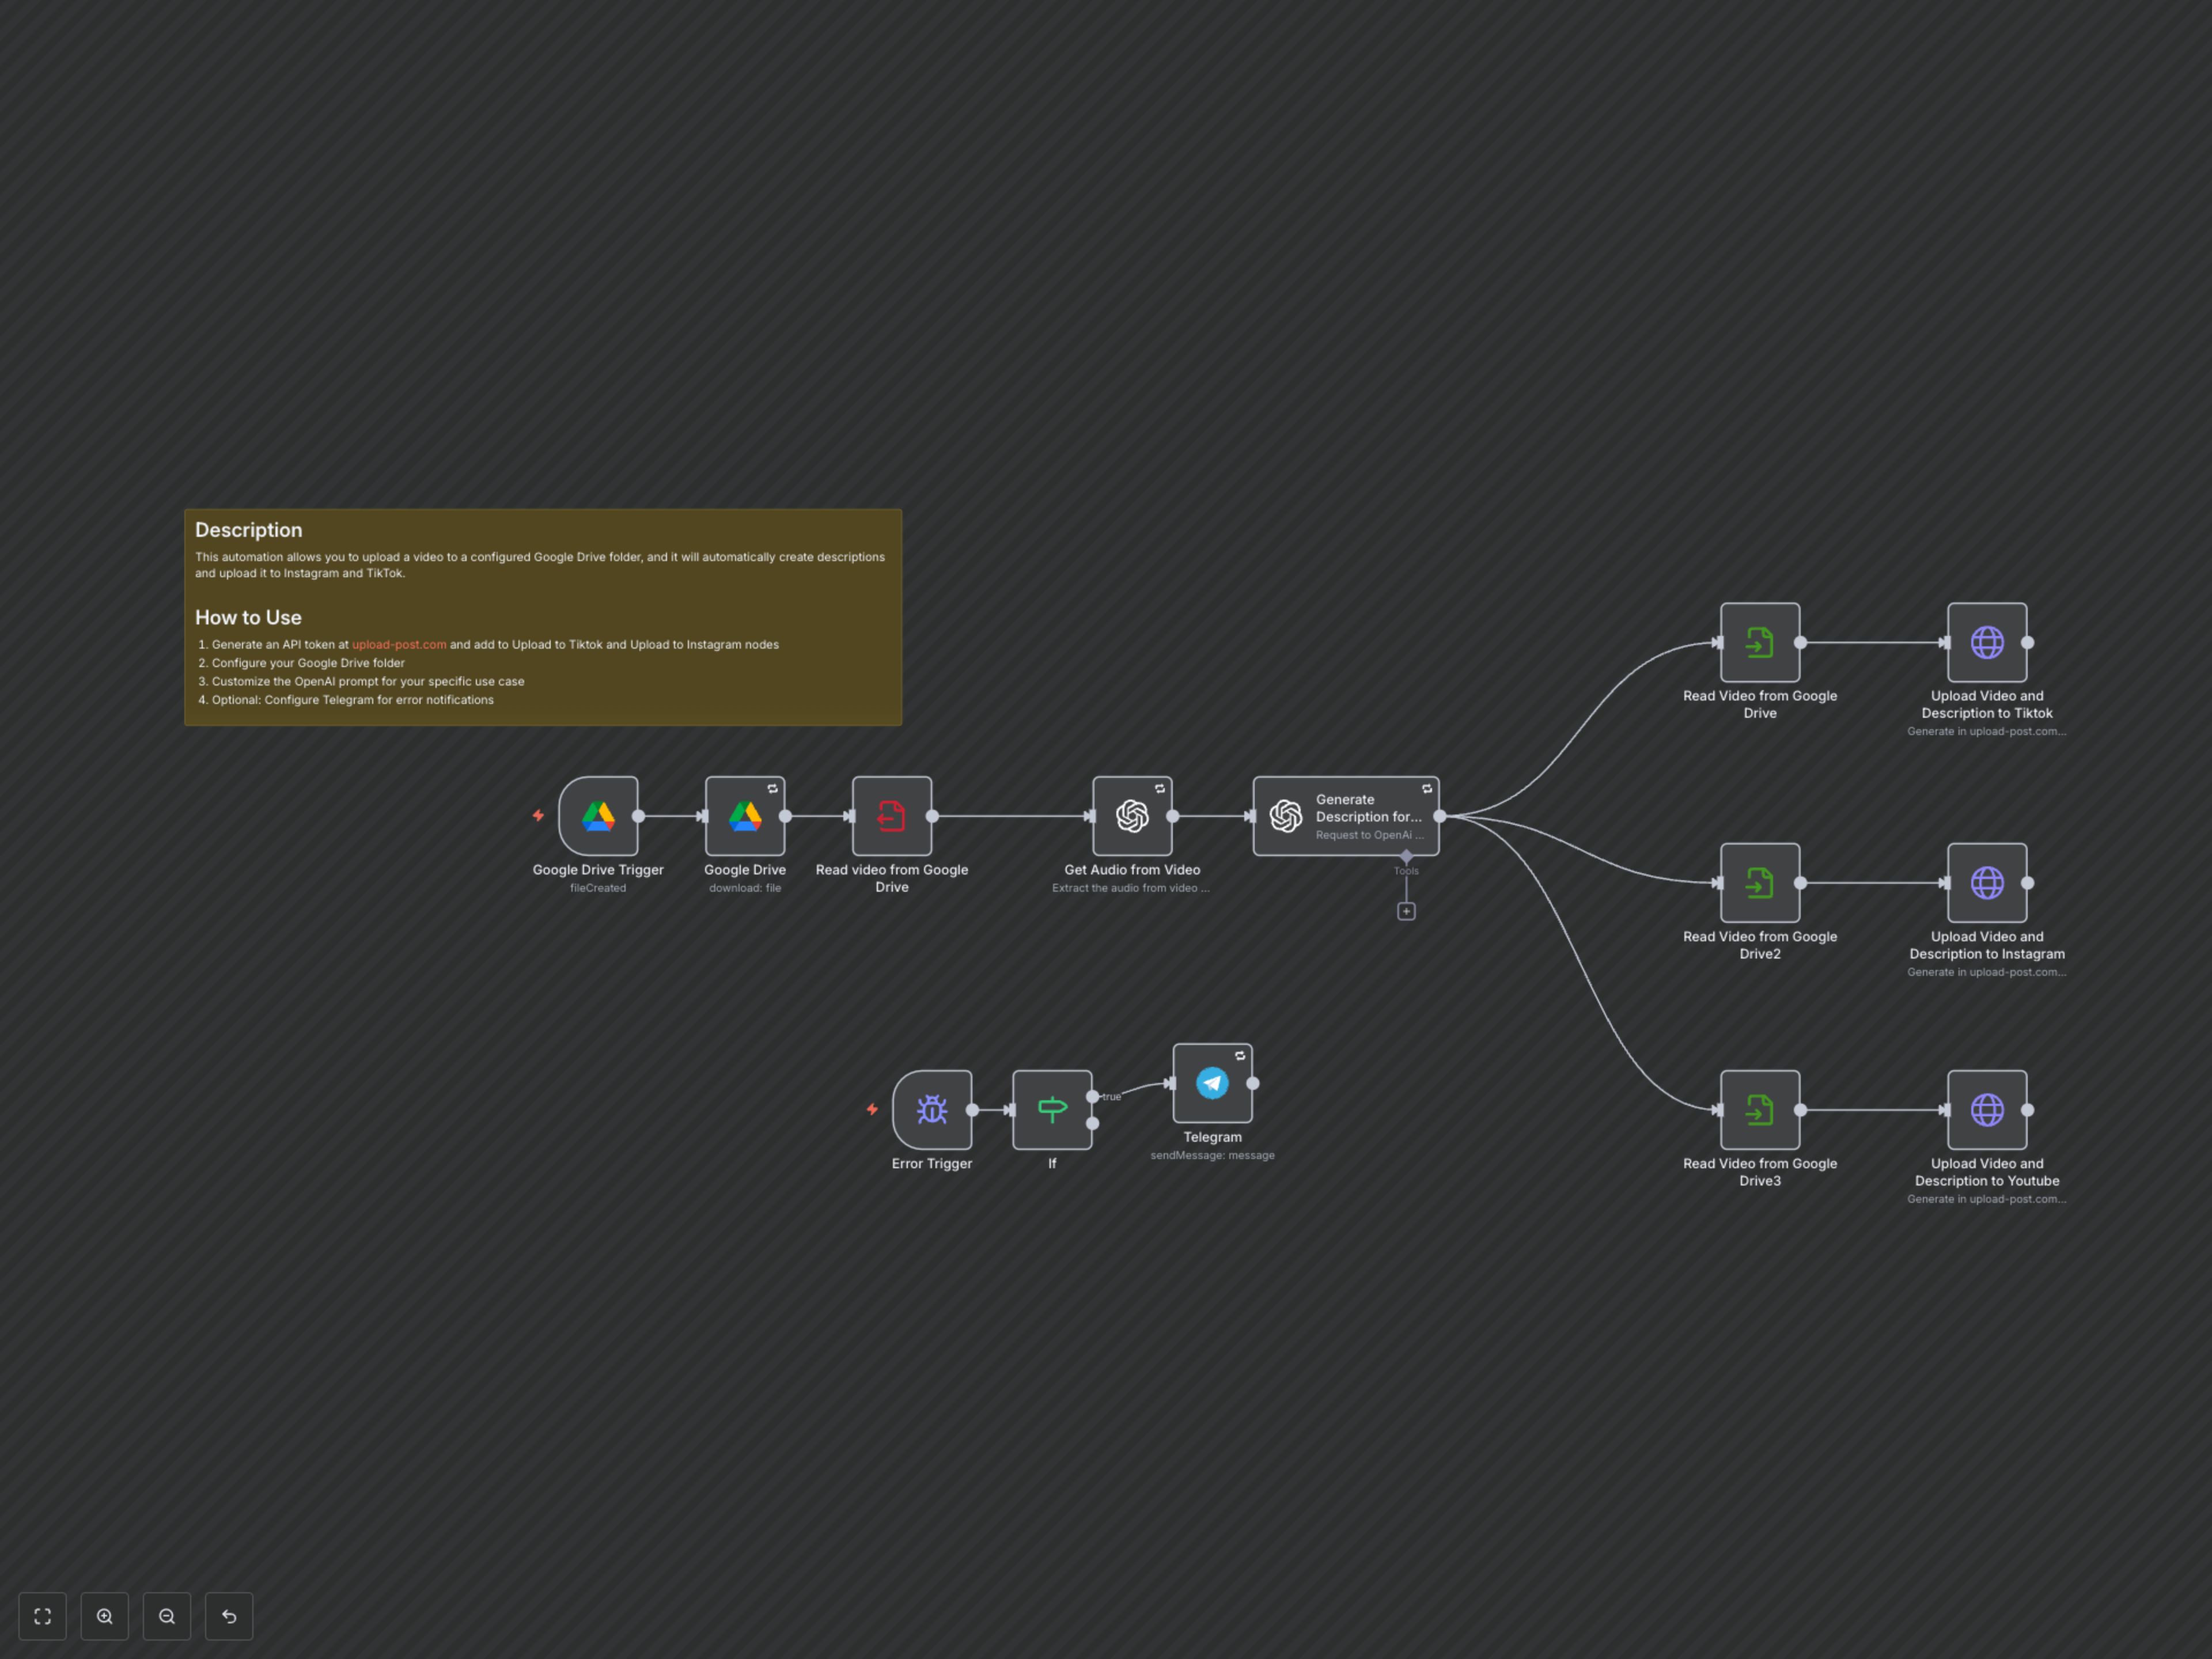
Task: Click the Error Trigger lightning bolt
Action: click(872, 1110)
